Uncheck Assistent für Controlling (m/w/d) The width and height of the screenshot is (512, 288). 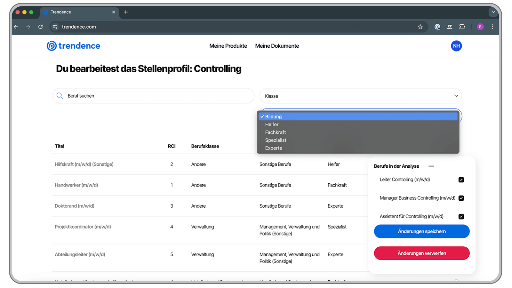pyautogui.click(x=461, y=217)
